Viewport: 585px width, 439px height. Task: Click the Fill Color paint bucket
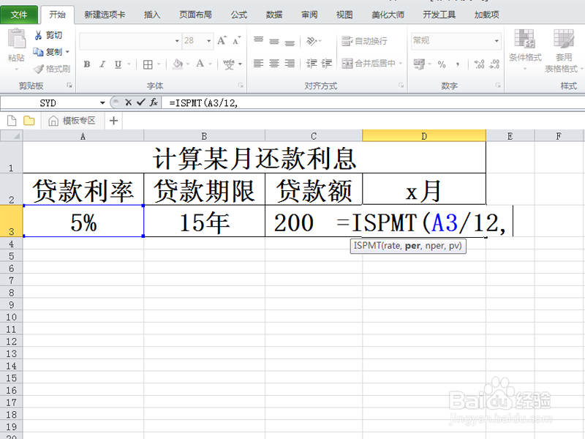(178, 64)
